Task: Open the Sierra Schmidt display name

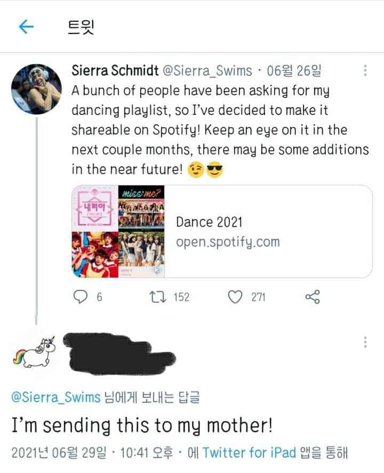Action: tap(114, 71)
